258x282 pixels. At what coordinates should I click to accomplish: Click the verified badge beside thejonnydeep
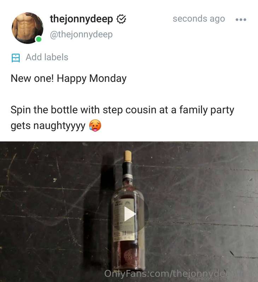[x=121, y=19]
